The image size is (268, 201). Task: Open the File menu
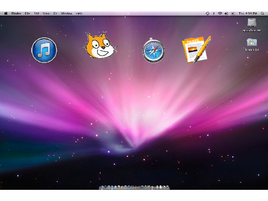(27, 13)
